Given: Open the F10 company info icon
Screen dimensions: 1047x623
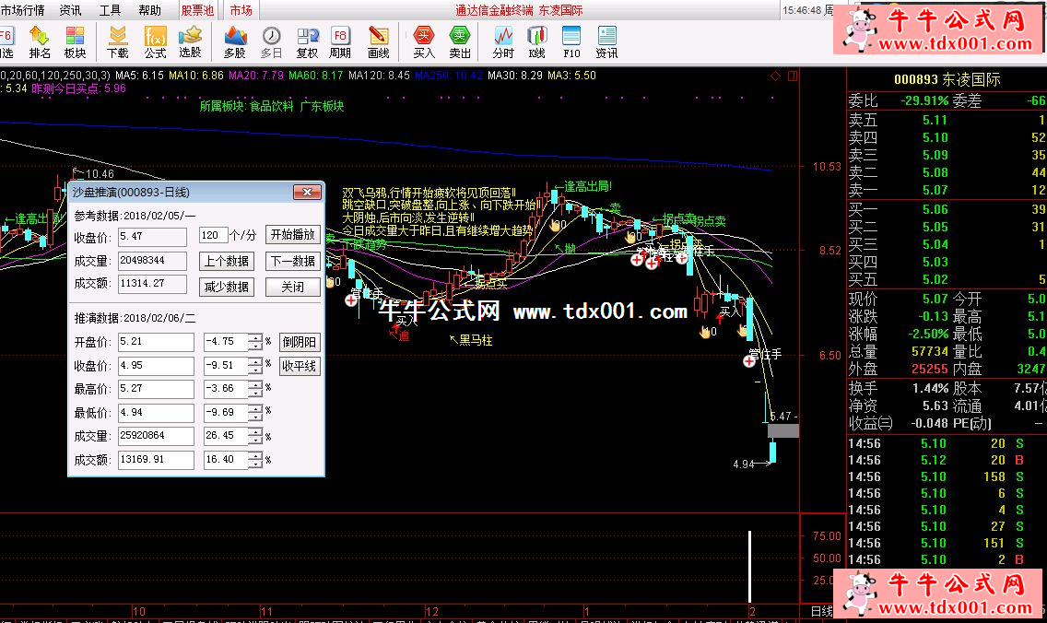Looking at the screenshot, I should pyautogui.click(x=571, y=41).
